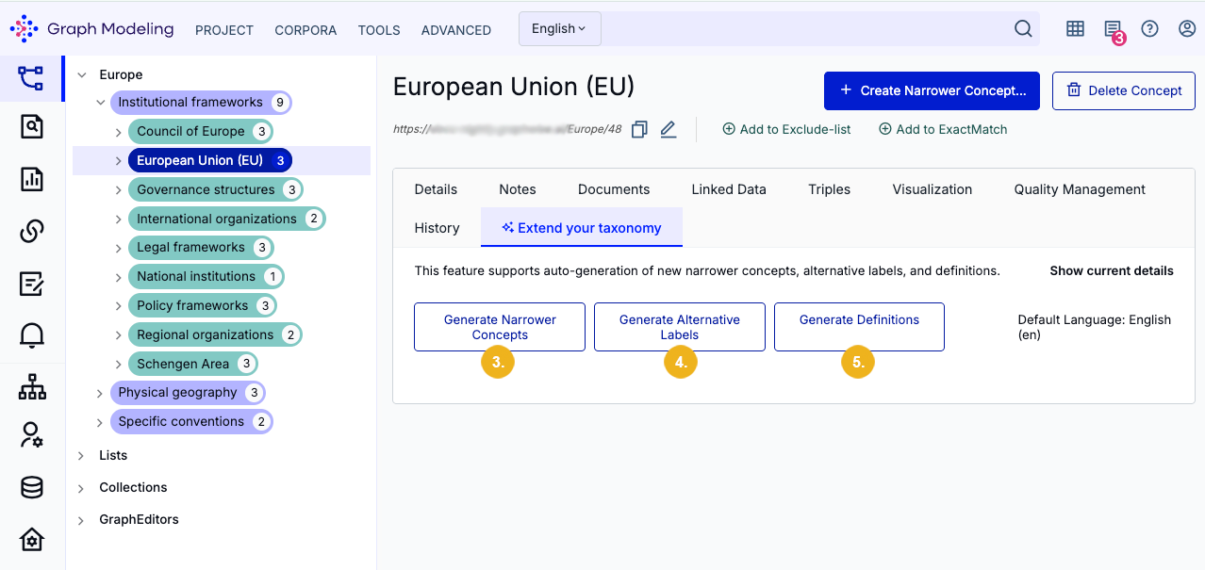1205x570 pixels.
Task: Open the database sidebar icon
Action: click(x=31, y=487)
